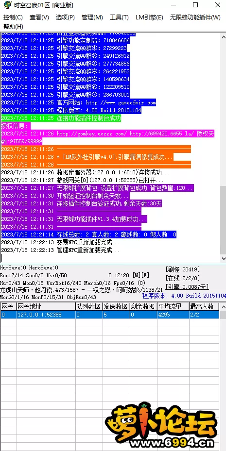Click the 网关地址 column header
Viewport: 226px width, 451px height.
click(46, 306)
